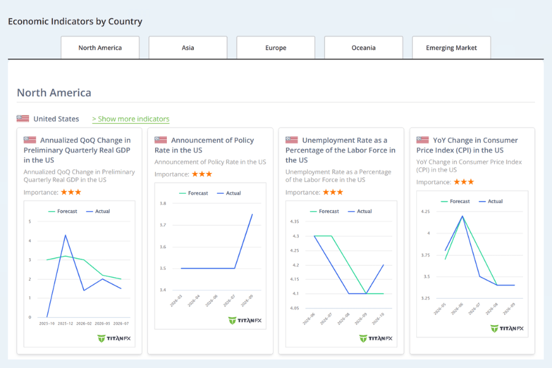Toggle Actual legend in Policy Rate chart
The width and height of the screenshot is (552, 368).
229,193
